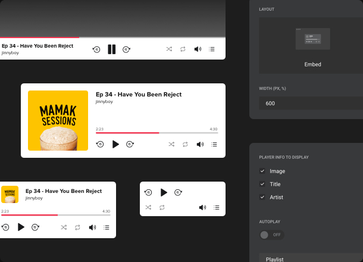Mute volume in the large card player
Image resolution: width=363 pixels, height=262 pixels.
pos(200,144)
